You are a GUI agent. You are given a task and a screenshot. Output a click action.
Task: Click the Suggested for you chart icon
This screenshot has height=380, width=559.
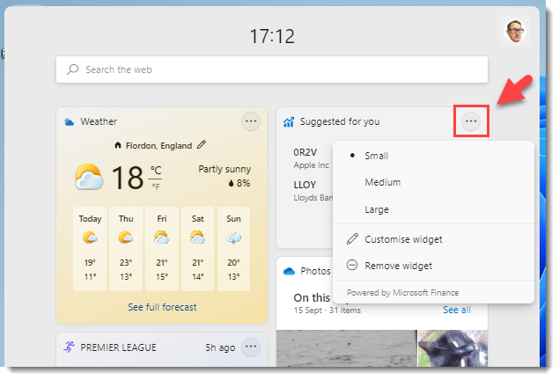click(x=289, y=121)
